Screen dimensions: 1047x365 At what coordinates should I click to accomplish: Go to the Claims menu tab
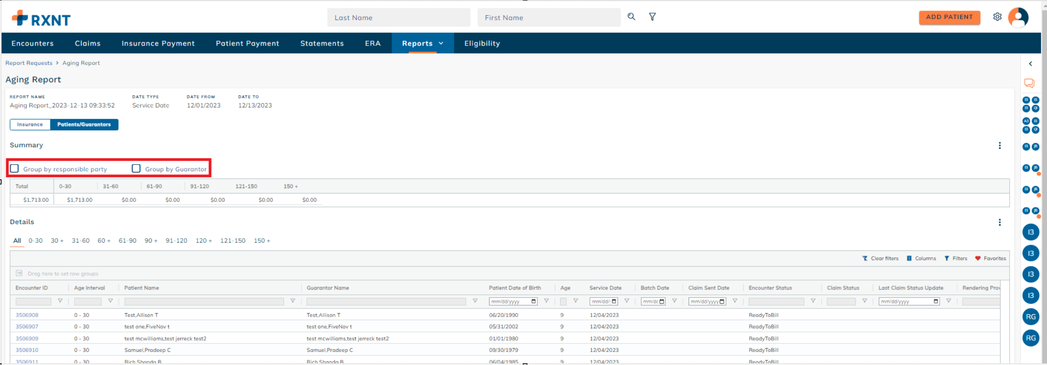pos(87,43)
